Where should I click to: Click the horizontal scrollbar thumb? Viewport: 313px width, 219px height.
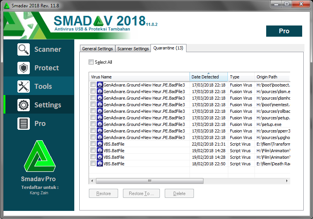coord(150,181)
